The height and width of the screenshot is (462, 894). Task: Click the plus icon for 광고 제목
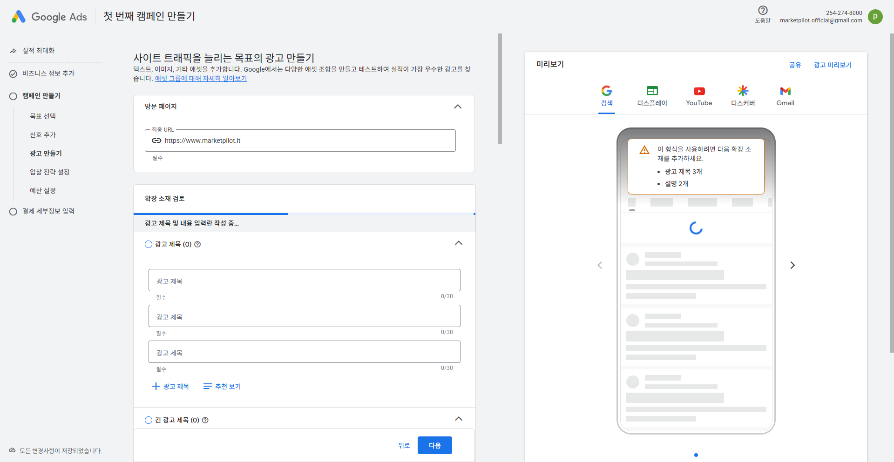156,386
